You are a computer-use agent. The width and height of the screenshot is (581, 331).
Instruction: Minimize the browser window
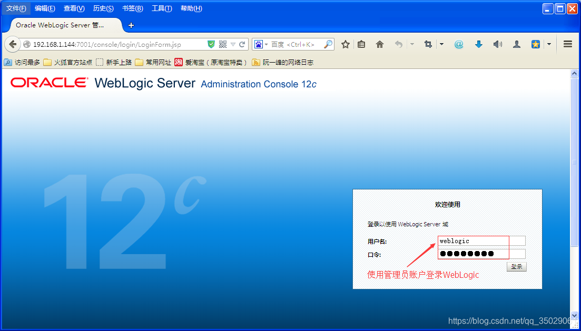pyautogui.click(x=548, y=8)
